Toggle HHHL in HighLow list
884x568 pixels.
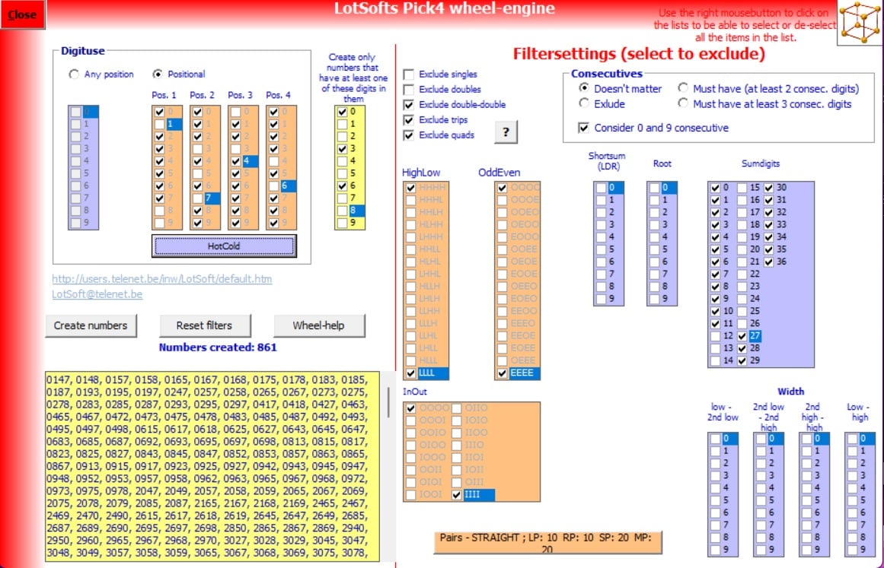(410, 200)
